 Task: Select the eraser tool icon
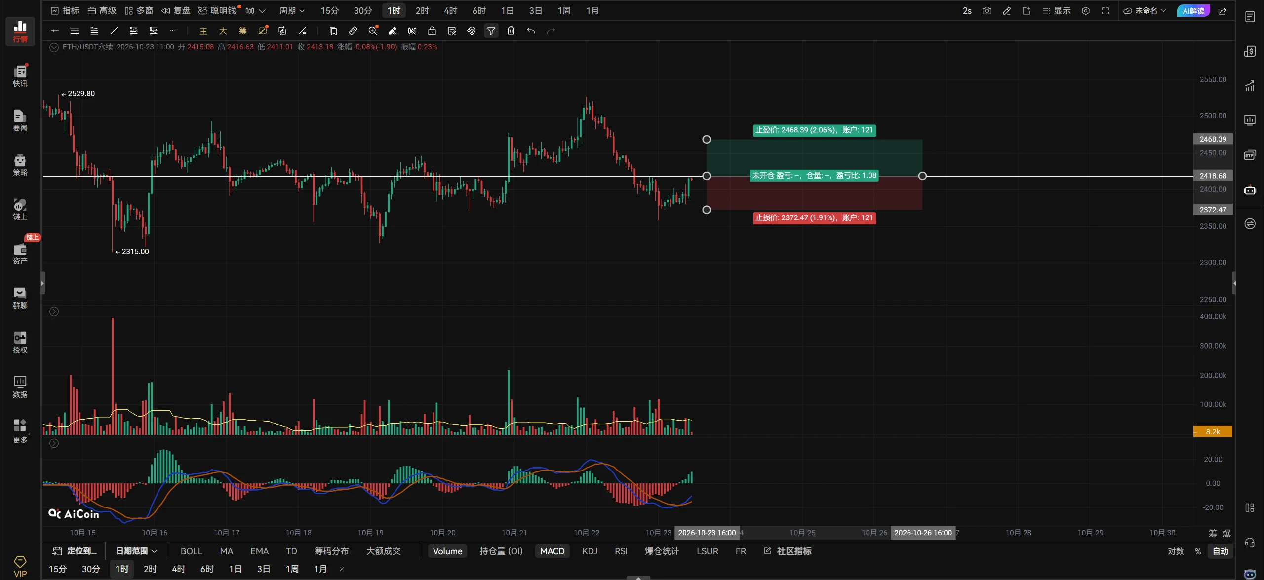coord(392,31)
